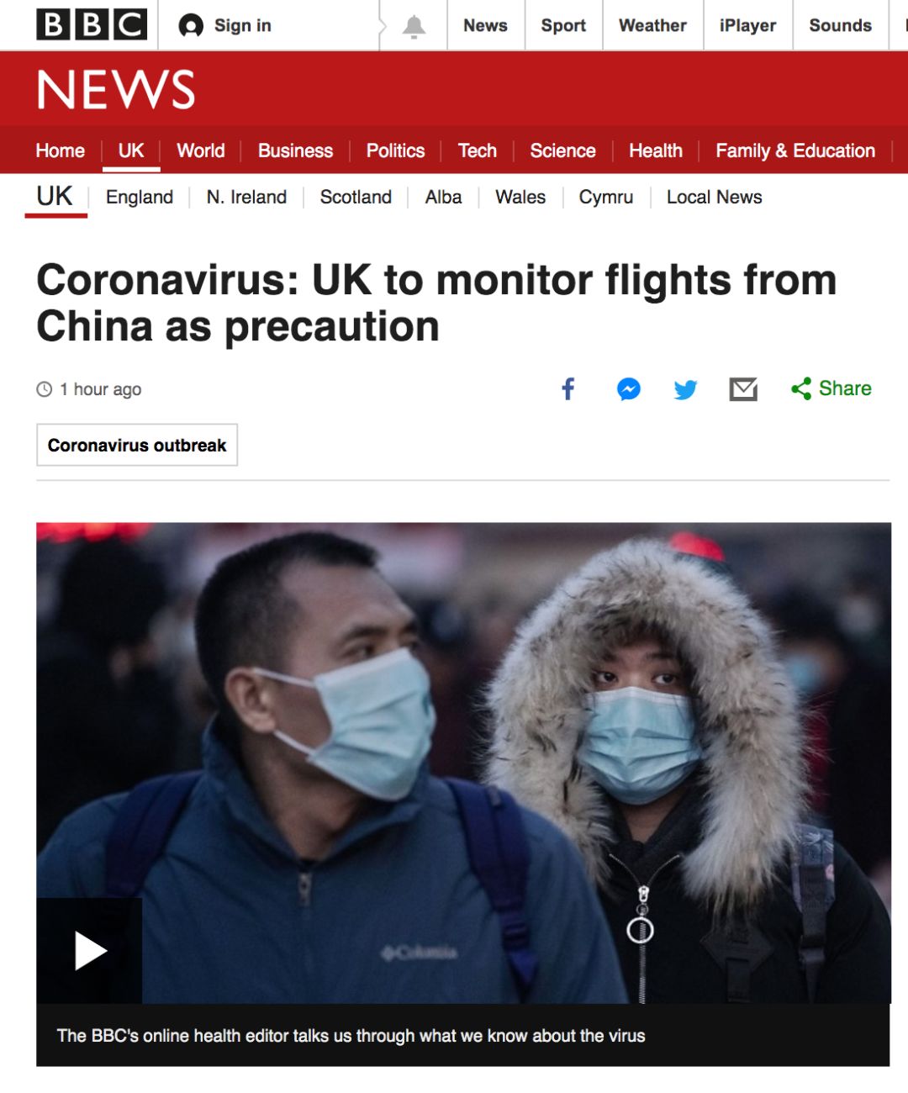Click the large NEWS banner logo
Screen dimensions: 908x1093
[116, 89]
